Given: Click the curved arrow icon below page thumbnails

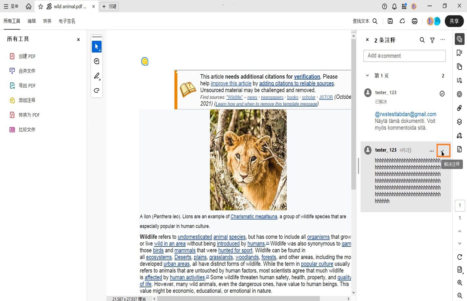Looking at the screenshot, I should click(460, 80).
